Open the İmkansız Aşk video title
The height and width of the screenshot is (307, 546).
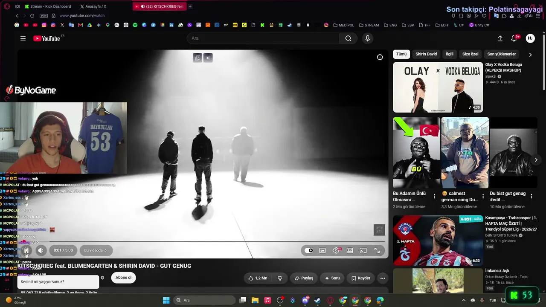tap(497, 271)
